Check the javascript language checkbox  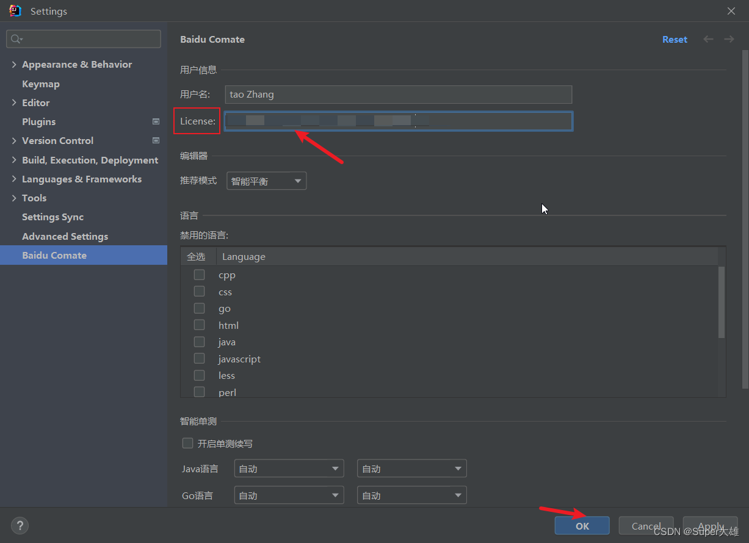point(199,359)
